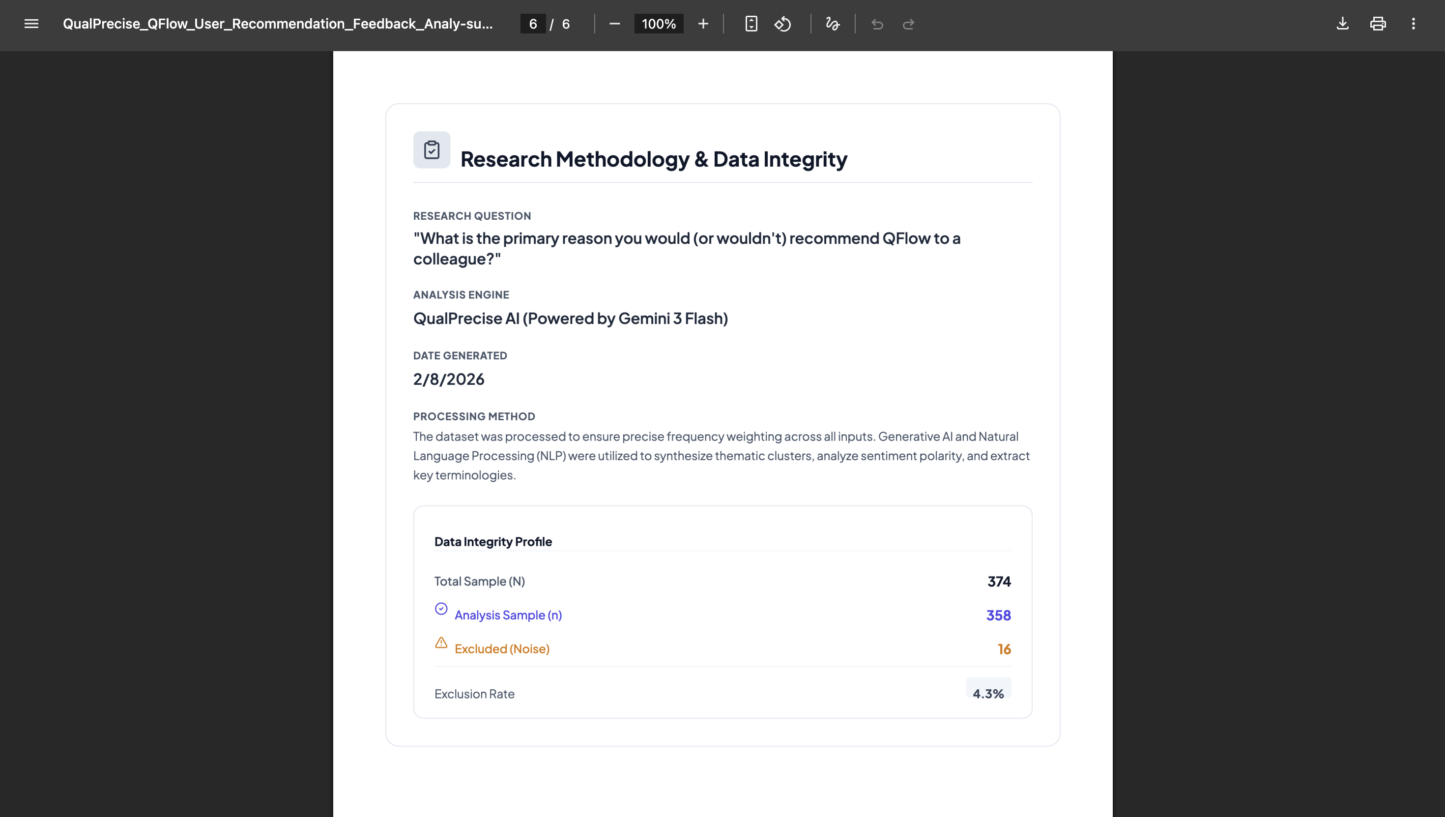Click the fit to page icon
Image resolution: width=1445 pixels, height=817 pixels.
point(751,24)
